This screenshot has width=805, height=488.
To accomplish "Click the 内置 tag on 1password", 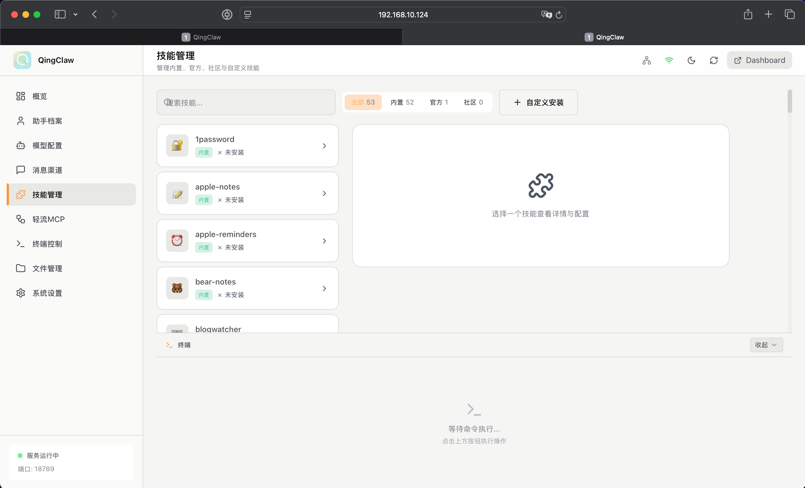I will pos(204,152).
